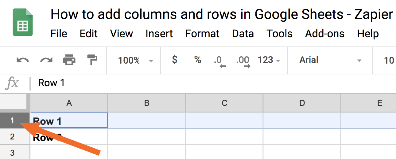
Task: Select column B header
Action: pos(147,103)
